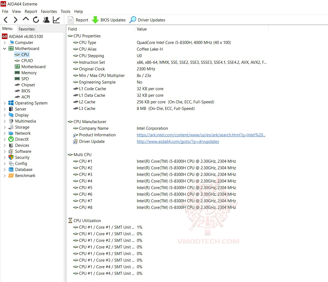Select the Multimedia tree icon

point(11,121)
